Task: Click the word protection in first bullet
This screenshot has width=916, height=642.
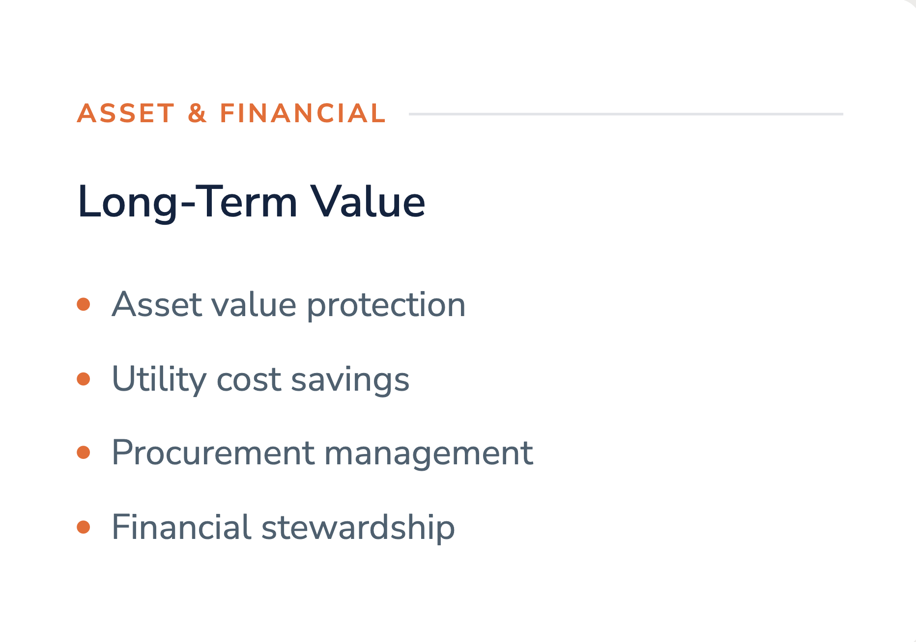Action: [386, 305]
